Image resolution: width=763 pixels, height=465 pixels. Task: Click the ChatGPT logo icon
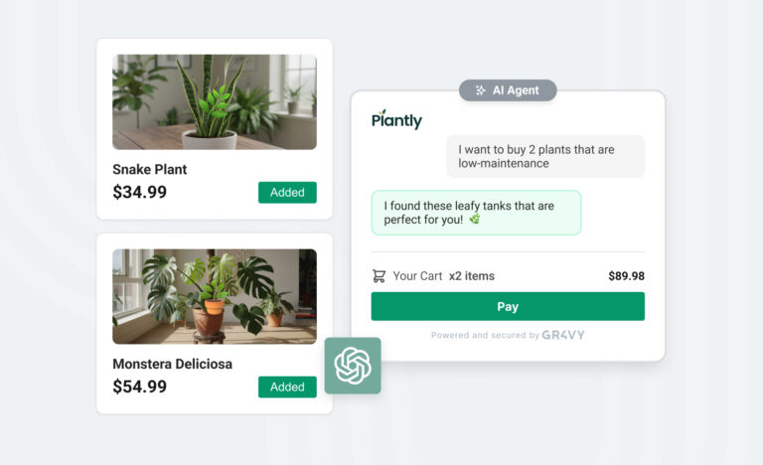click(x=353, y=366)
